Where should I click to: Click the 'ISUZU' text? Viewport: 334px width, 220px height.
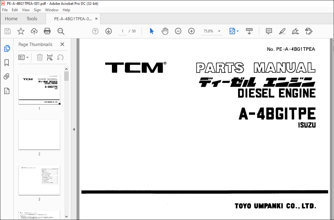point(307,125)
